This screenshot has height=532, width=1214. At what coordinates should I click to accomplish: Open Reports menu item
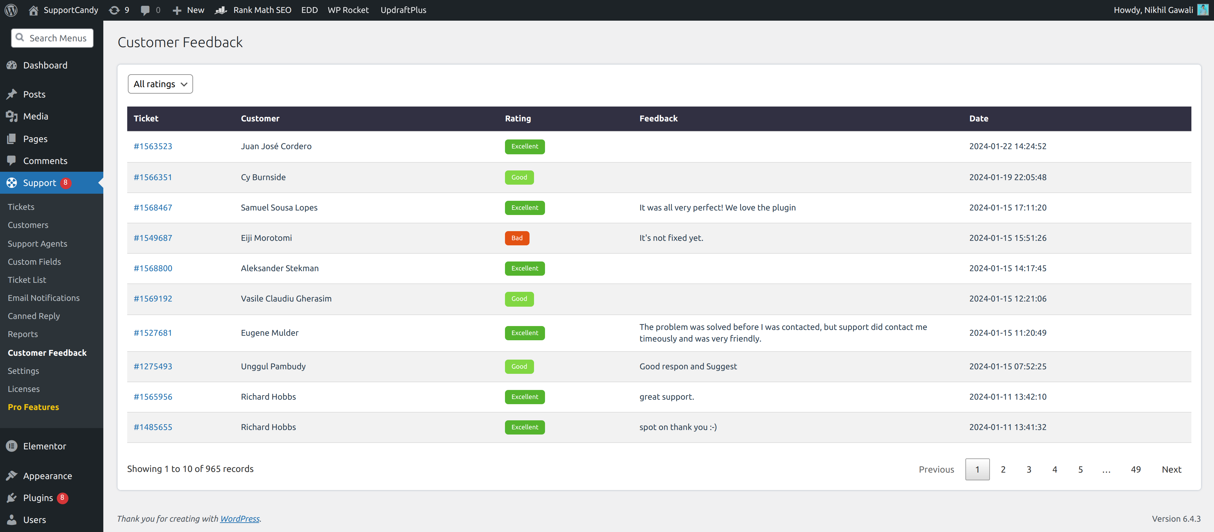point(23,334)
